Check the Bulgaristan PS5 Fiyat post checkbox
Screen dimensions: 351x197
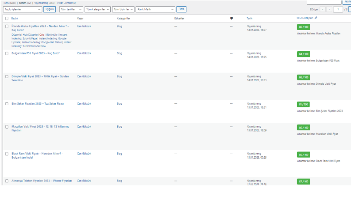tap(7, 53)
